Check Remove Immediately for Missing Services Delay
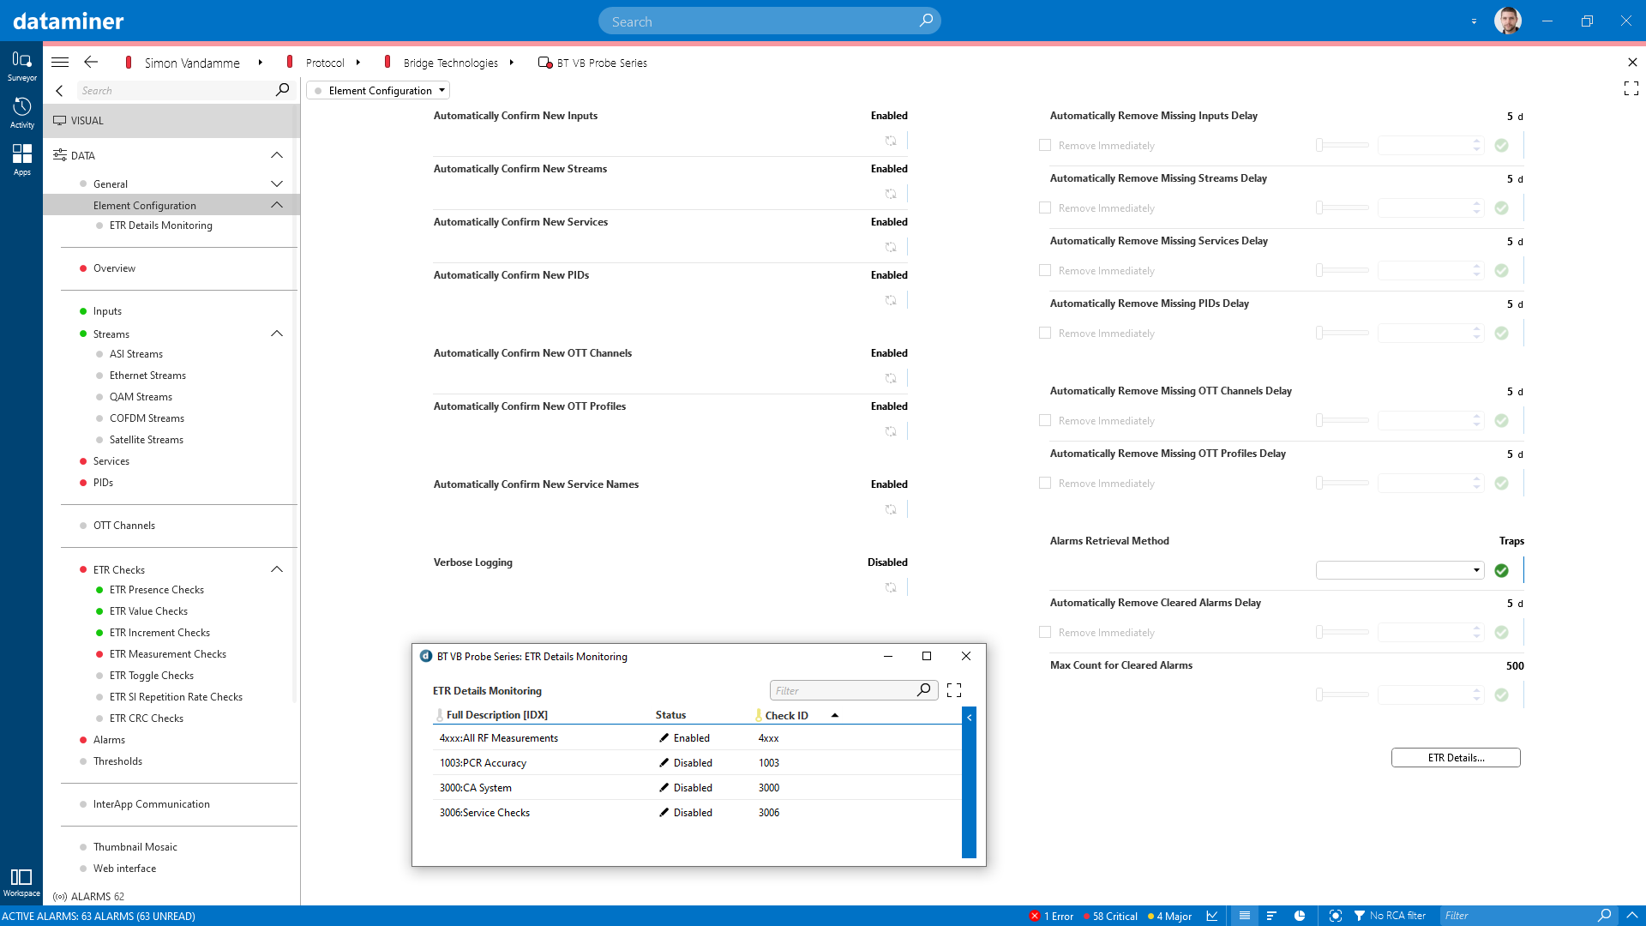This screenshot has width=1646, height=926. point(1045,270)
